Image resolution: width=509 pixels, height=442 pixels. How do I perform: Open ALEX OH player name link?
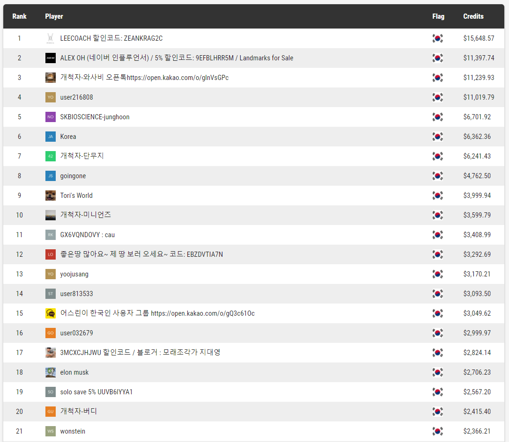coord(177,58)
